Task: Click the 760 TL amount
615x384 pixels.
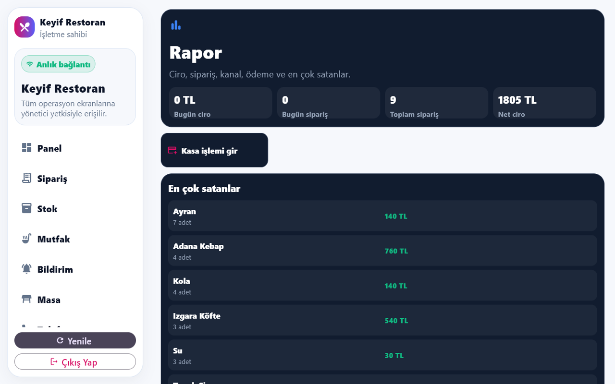Action: 396,251
